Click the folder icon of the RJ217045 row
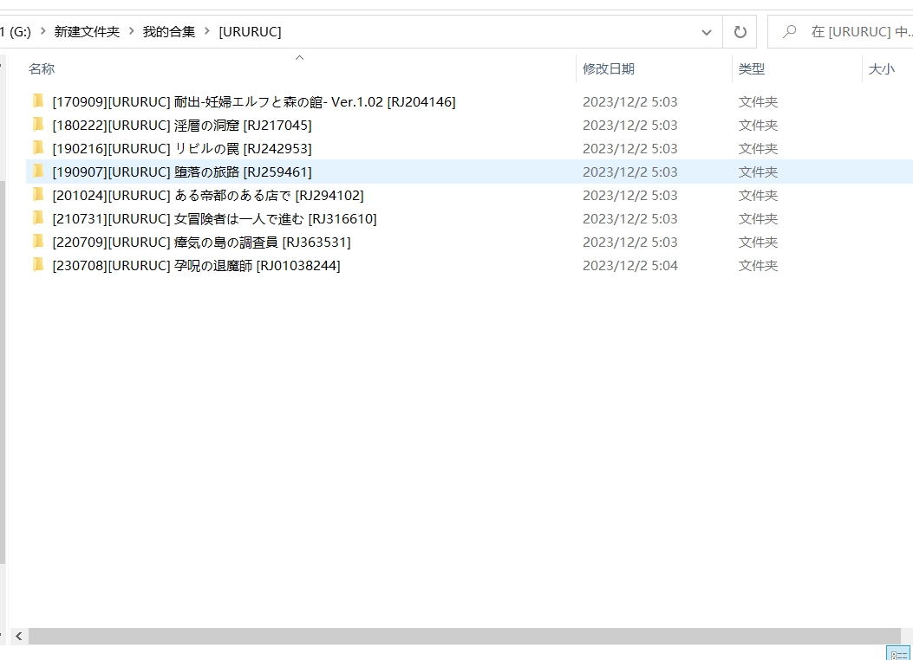913x660 pixels. point(38,125)
